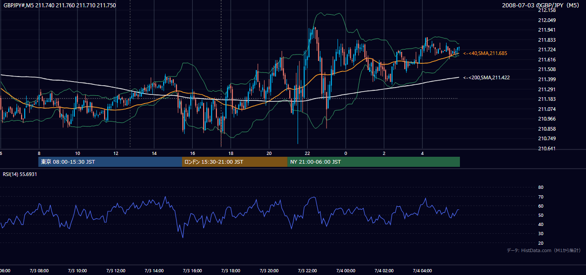This screenshot has height=275, width=586.
Task: Click the 7/4 04:00 bottom time label
Action: pos(422,270)
